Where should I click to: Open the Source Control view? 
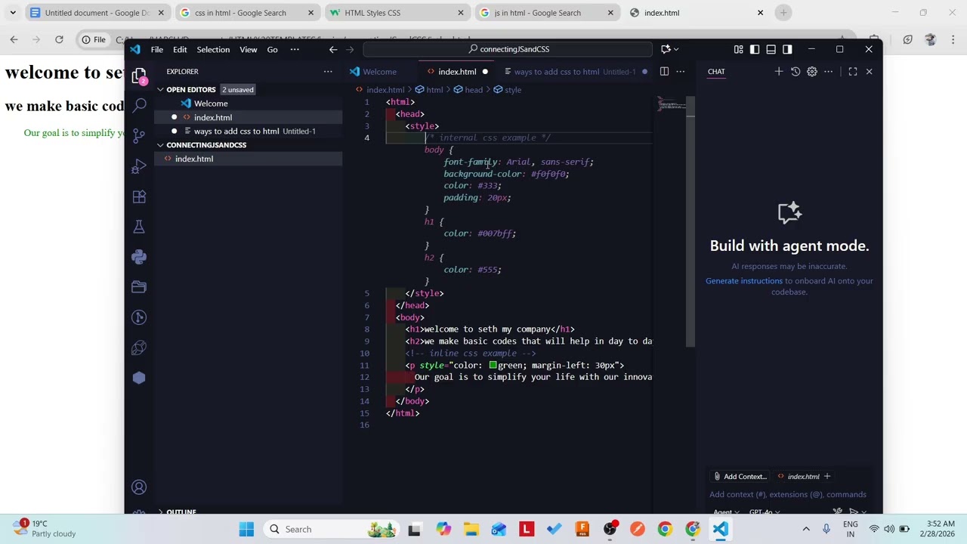(x=139, y=136)
